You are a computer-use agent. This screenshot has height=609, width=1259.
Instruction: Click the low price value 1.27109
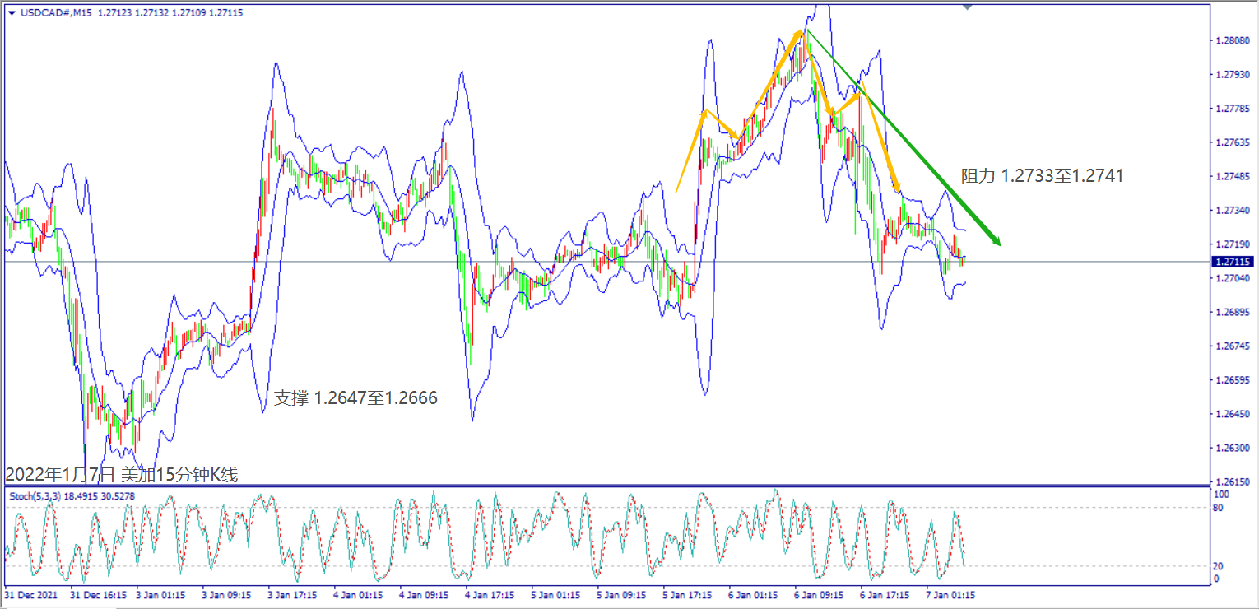click(x=190, y=13)
